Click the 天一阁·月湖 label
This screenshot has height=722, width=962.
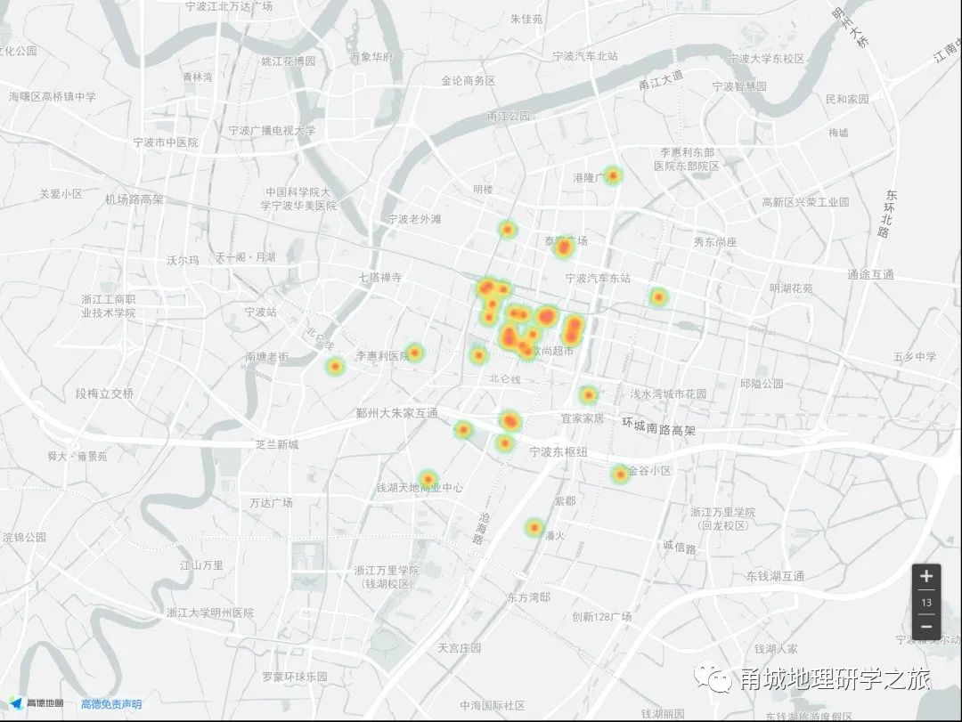246,257
